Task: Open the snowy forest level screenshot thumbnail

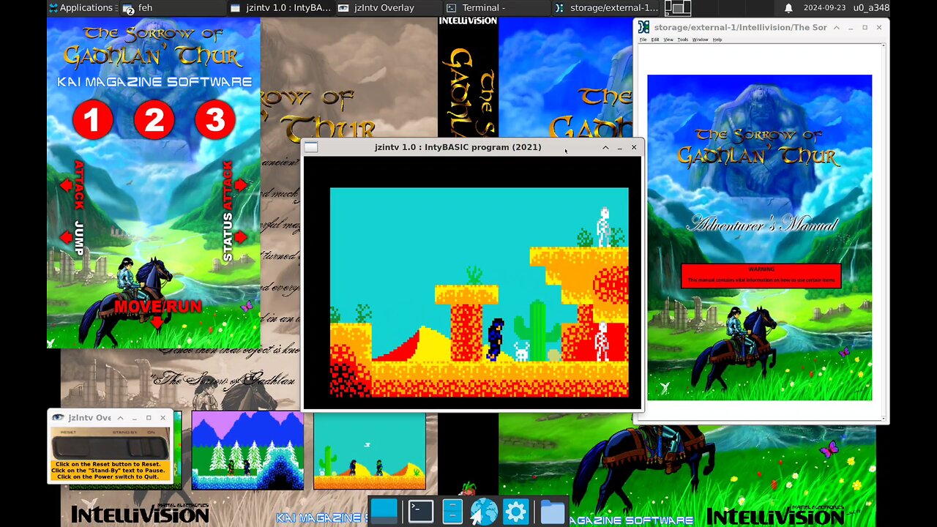Action: [247, 450]
